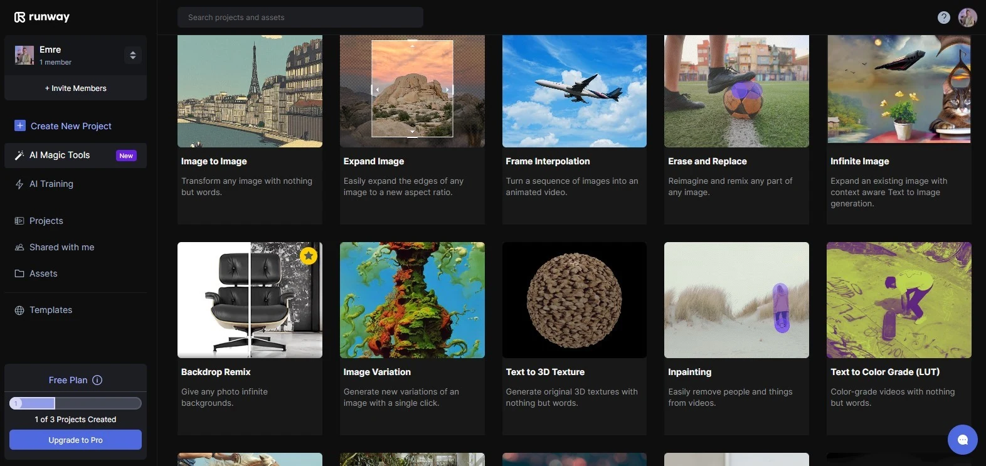Viewport: 986px width, 466px height.
Task: Click the Templates globe icon
Action: [19, 310]
